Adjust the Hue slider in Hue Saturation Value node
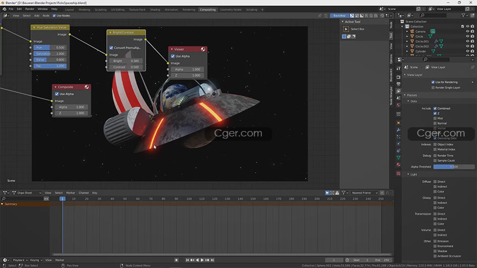This screenshot has height=268, width=477. click(50, 48)
